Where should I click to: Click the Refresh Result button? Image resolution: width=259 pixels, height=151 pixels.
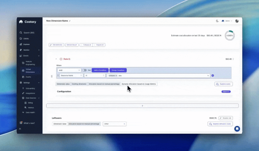72,45
